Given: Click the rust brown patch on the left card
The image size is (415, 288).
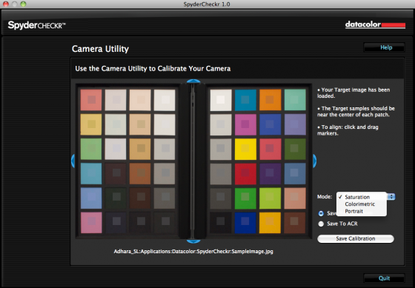Looking at the screenshot, I should point(140,174).
